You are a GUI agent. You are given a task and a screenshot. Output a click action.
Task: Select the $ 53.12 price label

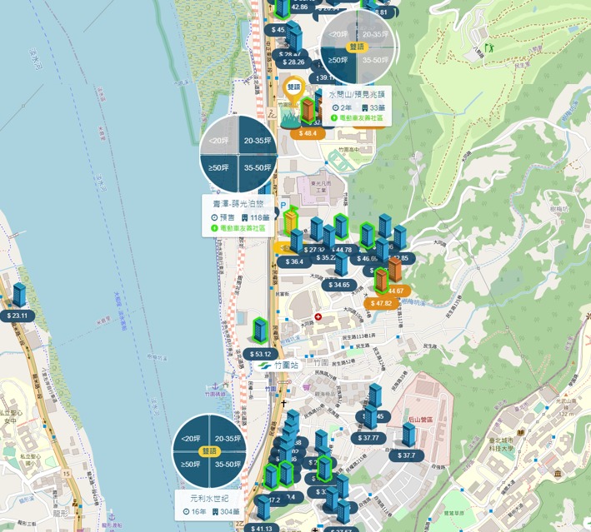[x=260, y=354]
